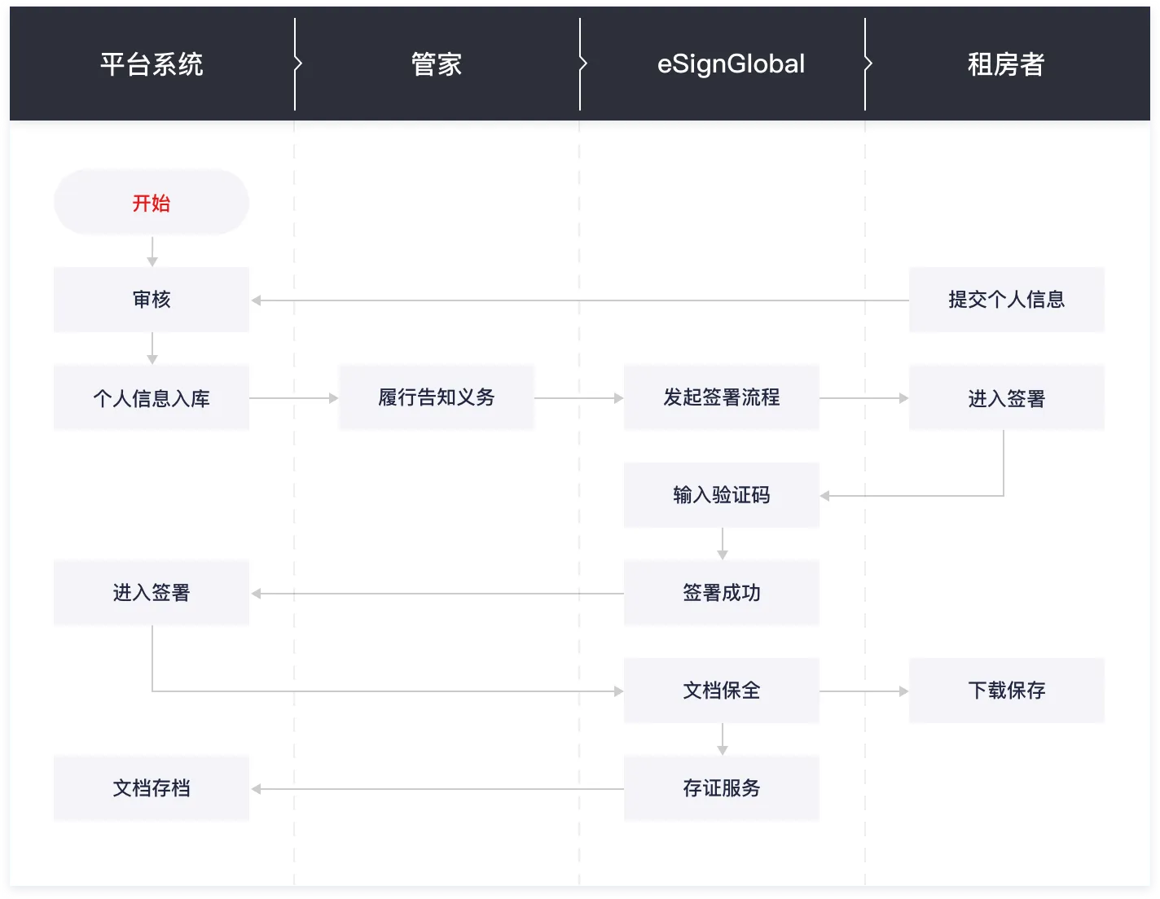Select the 履行告知义务 box in 管家 column
Image resolution: width=1160 pixels, height=899 pixels.
coord(437,397)
